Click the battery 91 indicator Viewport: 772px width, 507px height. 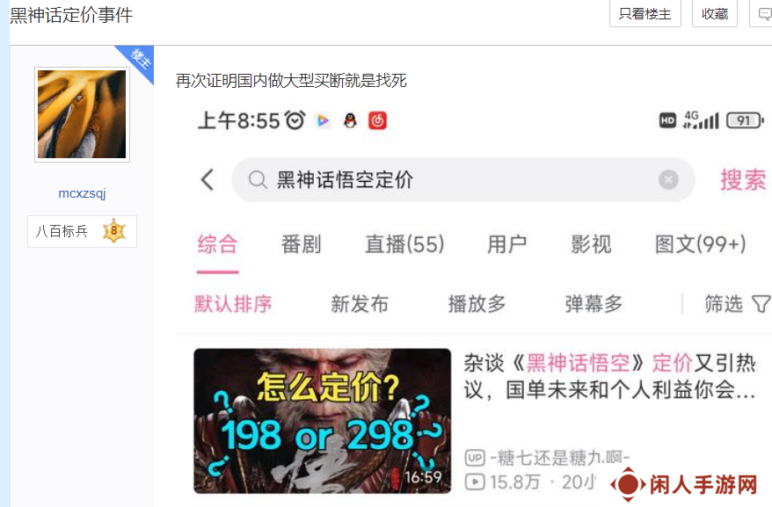[x=745, y=120]
